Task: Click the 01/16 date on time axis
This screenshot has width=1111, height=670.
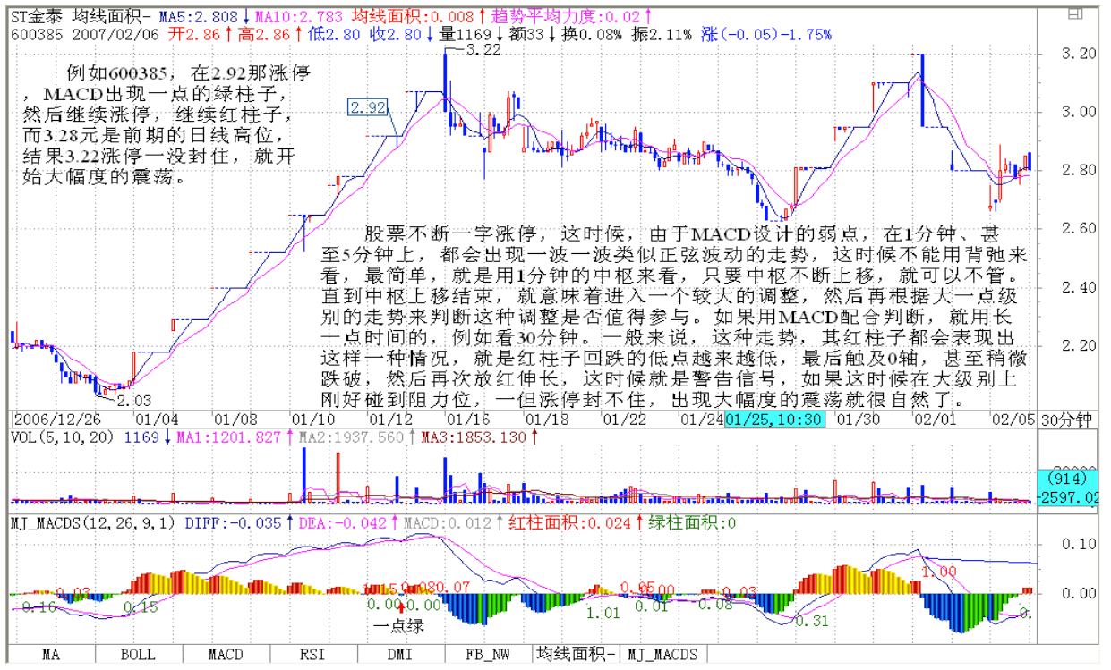Action: (466, 419)
